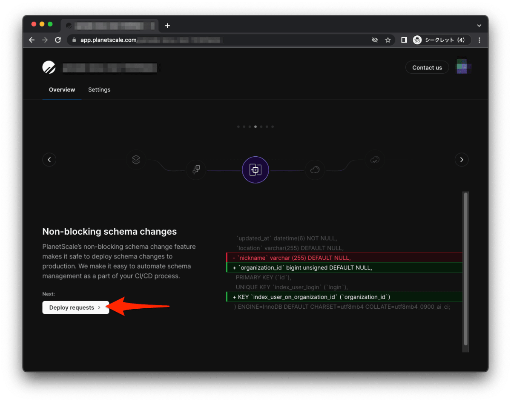Bookmark page with star icon
The image size is (511, 402).
click(388, 40)
